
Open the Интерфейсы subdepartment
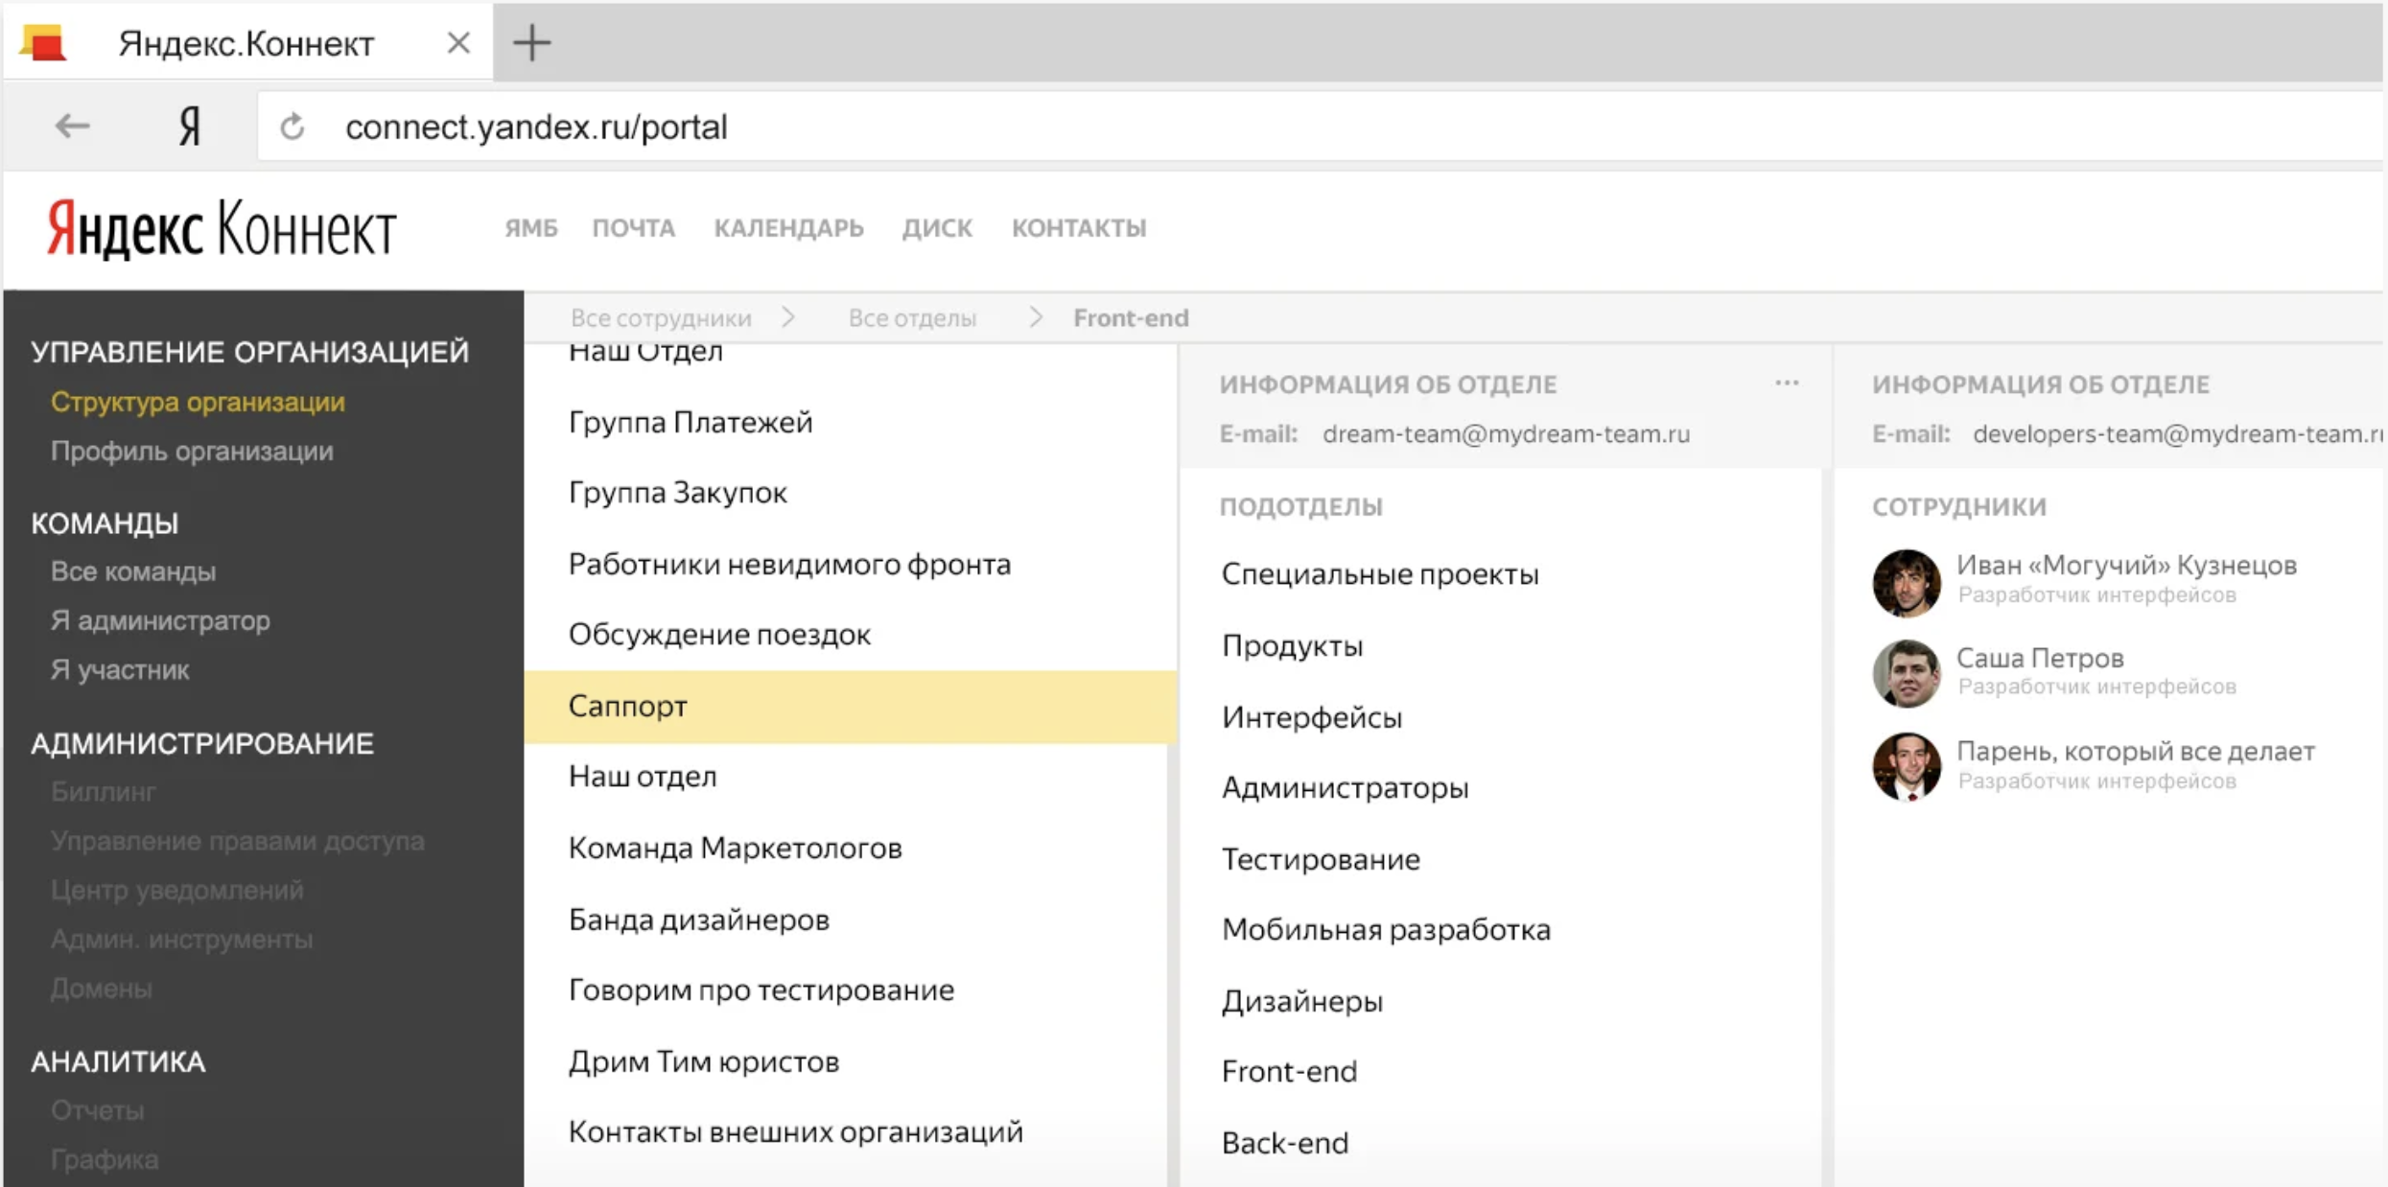(x=1311, y=717)
